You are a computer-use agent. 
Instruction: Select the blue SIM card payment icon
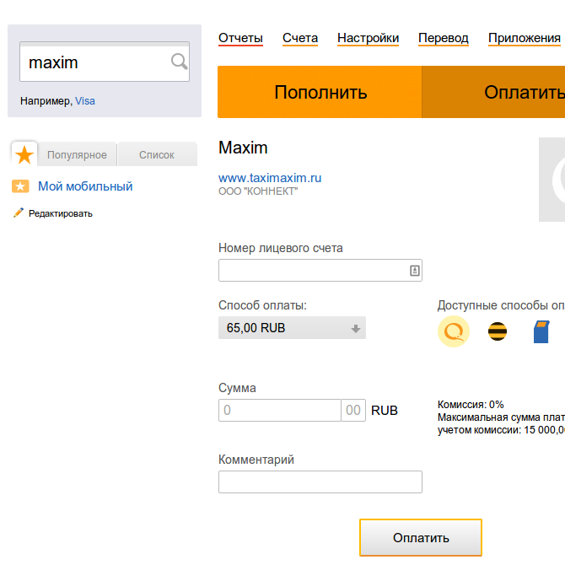[541, 331]
